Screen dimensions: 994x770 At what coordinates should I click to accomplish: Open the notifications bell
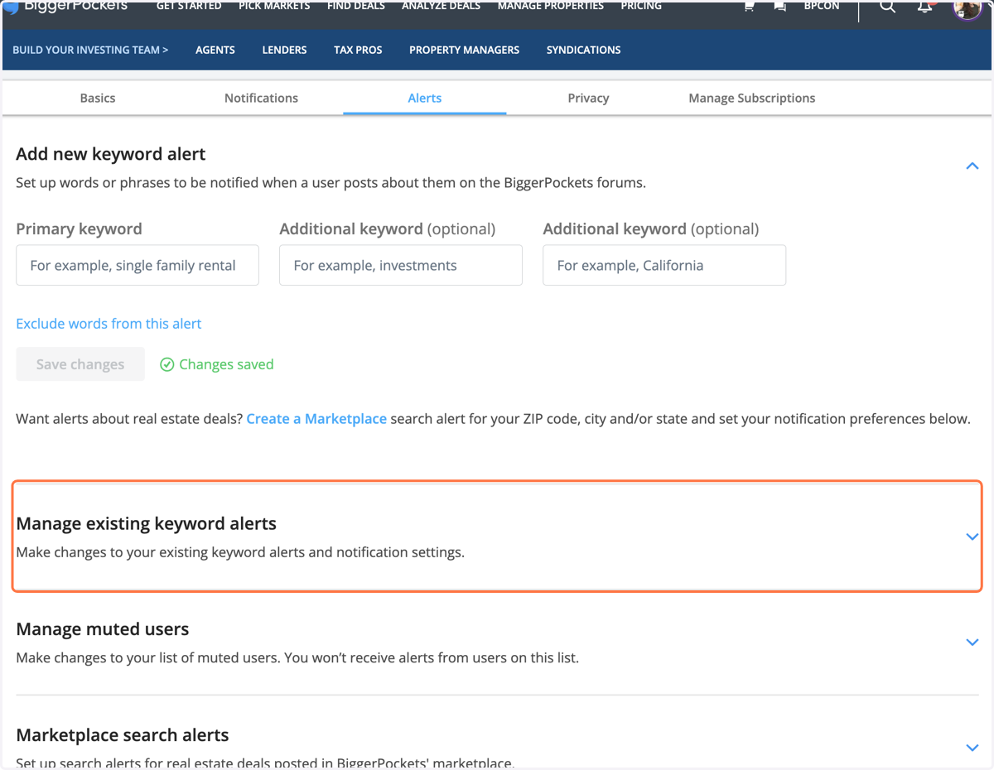926,6
